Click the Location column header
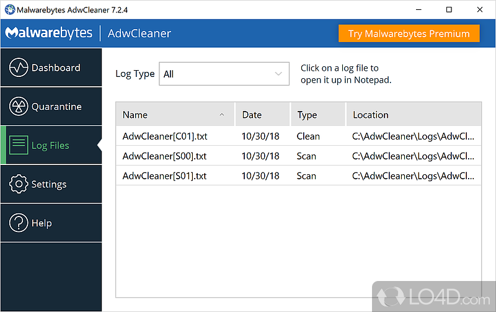The image size is (496, 312). point(371,115)
